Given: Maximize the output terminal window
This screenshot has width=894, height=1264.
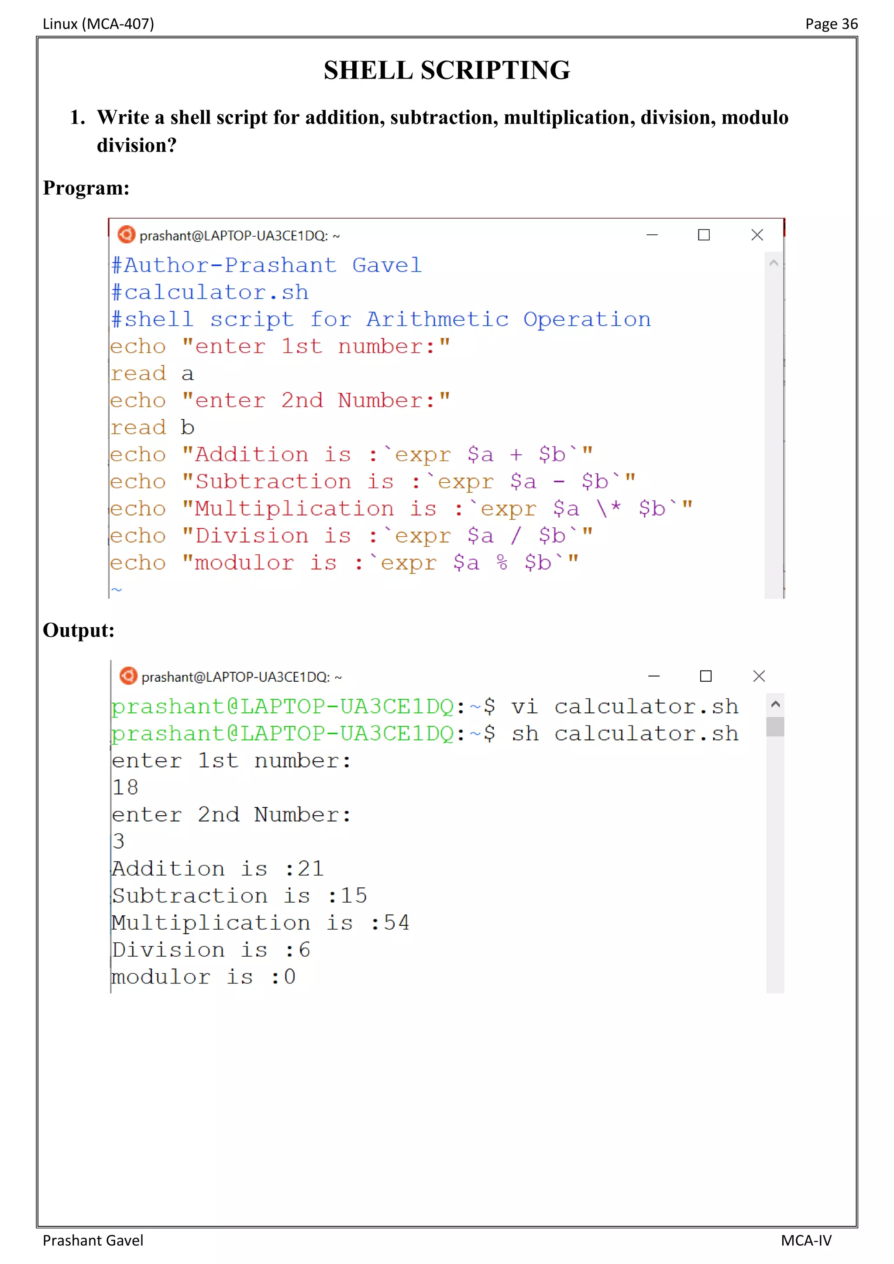Looking at the screenshot, I should (x=706, y=676).
